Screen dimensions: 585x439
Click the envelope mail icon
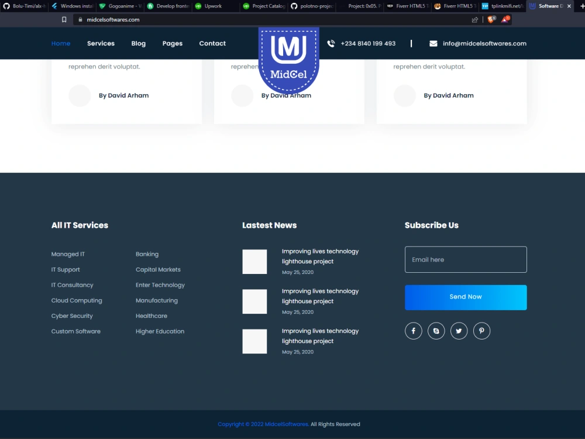click(x=433, y=44)
